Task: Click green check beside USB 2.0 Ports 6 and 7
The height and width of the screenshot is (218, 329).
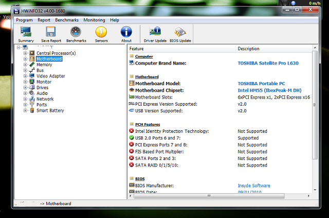Action: pyautogui.click(x=132, y=137)
